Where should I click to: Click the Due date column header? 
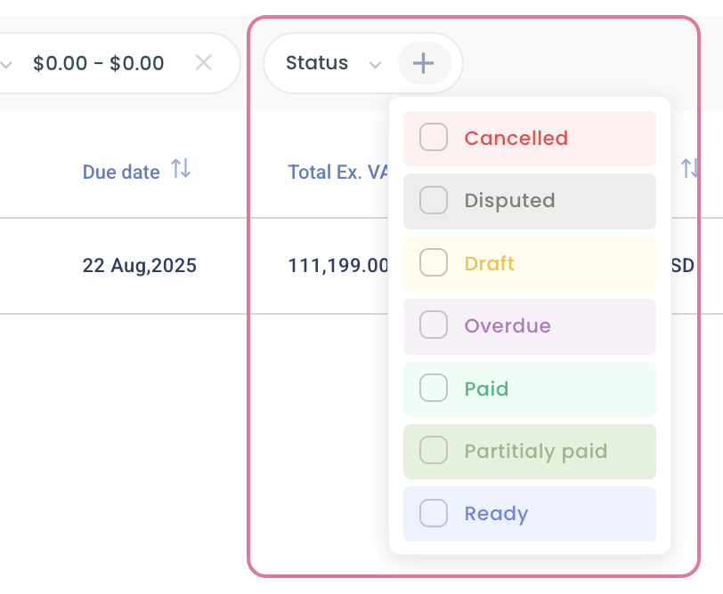121,172
